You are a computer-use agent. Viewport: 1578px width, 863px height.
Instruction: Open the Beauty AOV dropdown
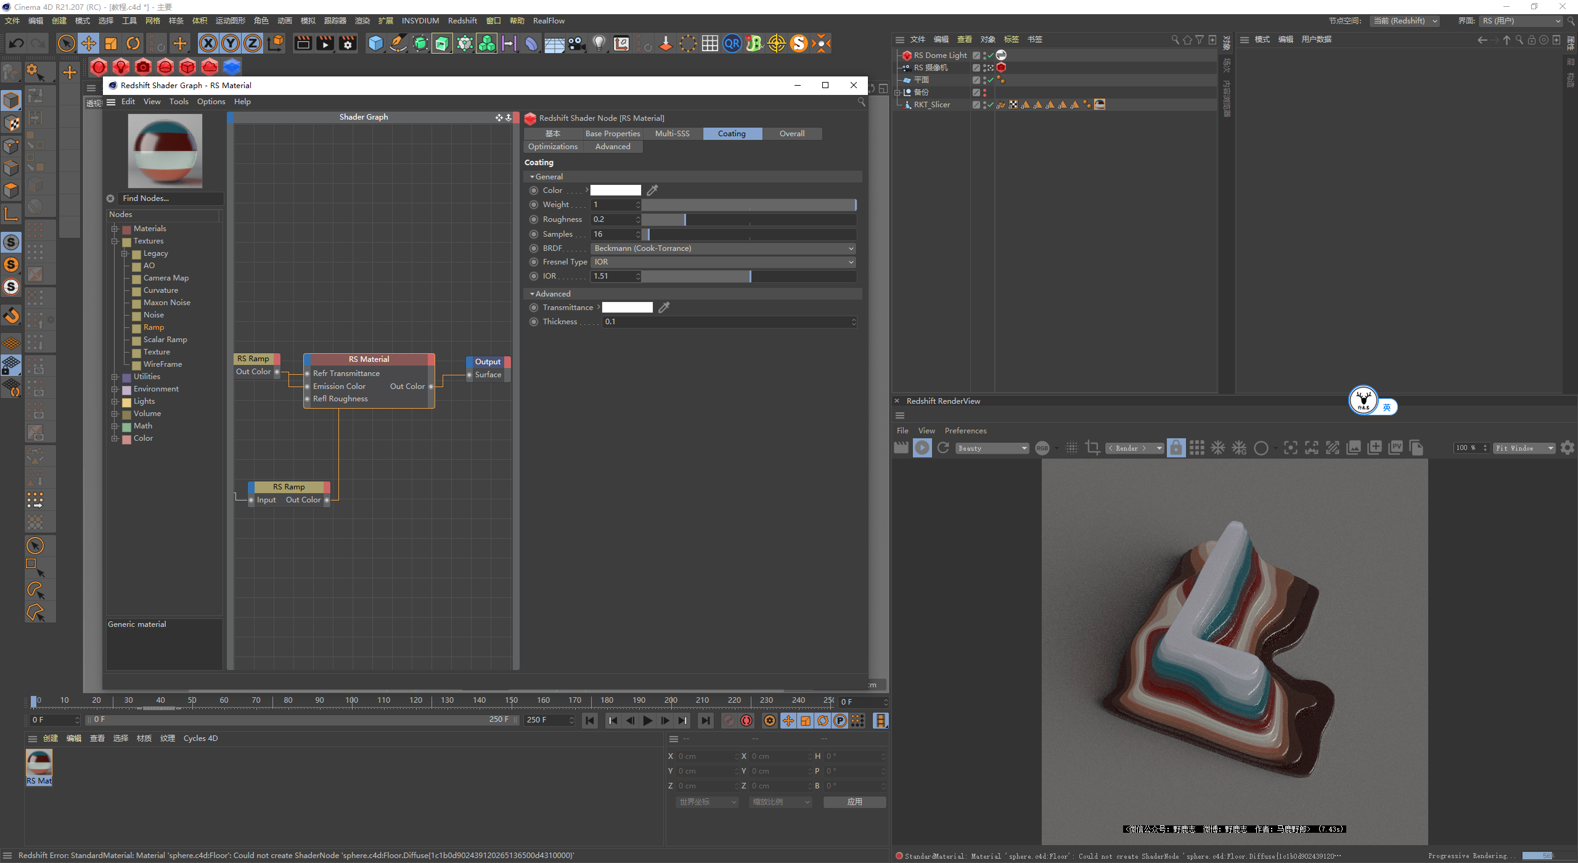pyautogui.click(x=992, y=448)
